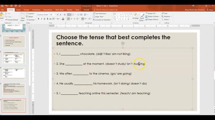Open the Select dropdown in Editing
Image resolution: width=215 pixels, height=120 pixels.
(166, 19)
